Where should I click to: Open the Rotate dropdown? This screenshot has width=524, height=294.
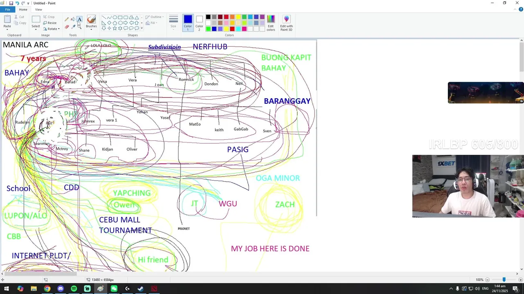[x=51, y=29]
